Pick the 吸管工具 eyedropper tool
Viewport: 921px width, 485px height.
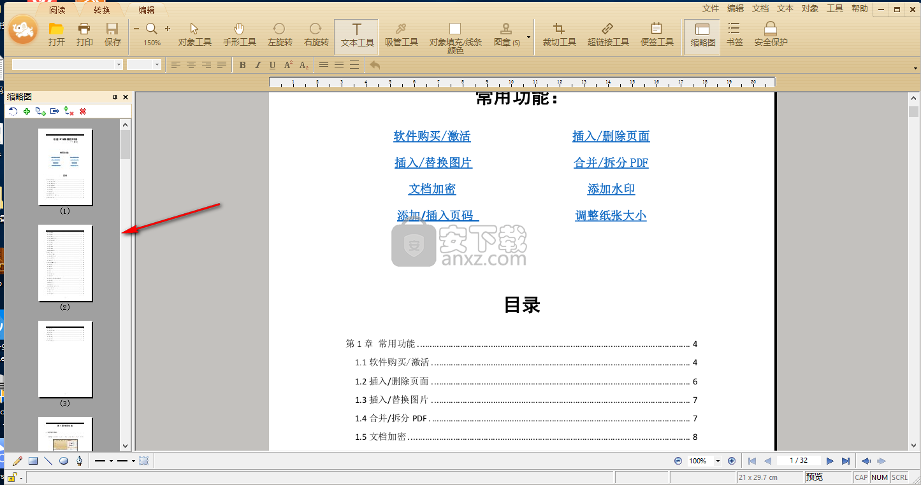402,34
